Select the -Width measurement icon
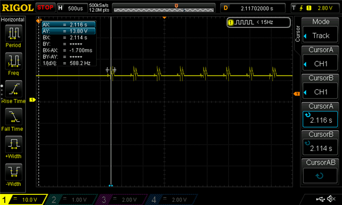 pos(13,172)
